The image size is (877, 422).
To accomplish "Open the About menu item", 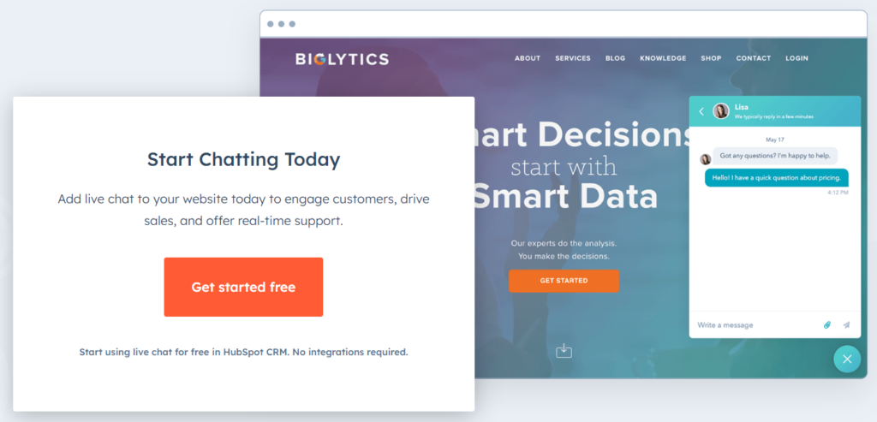I will (x=528, y=58).
